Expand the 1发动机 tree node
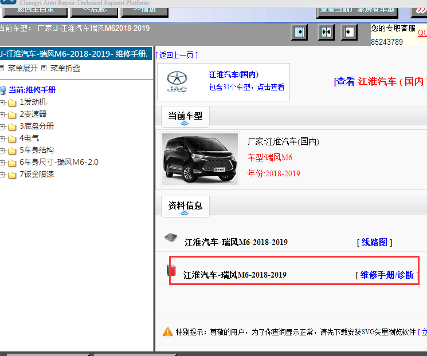Viewport: 427px width, 356px height. pos(2,102)
